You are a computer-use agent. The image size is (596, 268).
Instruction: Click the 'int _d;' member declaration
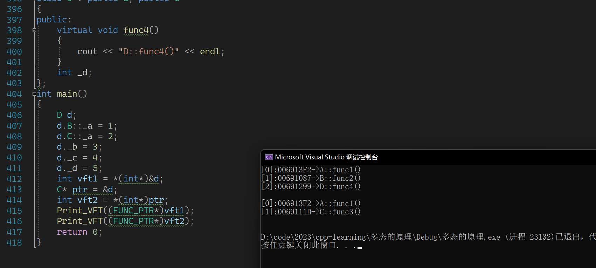point(74,73)
